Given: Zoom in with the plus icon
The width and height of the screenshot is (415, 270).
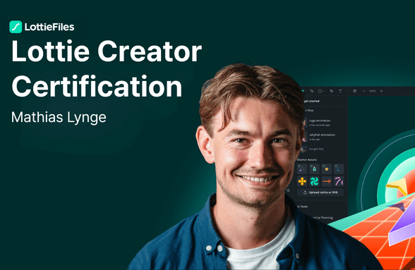Looking at the screenshot, I should [381, 91].
